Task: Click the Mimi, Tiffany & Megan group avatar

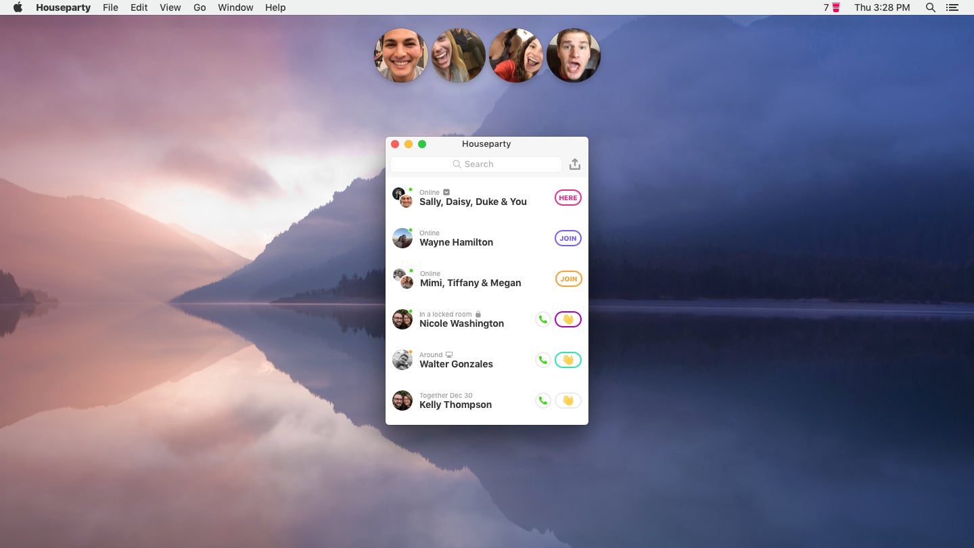Action: (403, 279)
